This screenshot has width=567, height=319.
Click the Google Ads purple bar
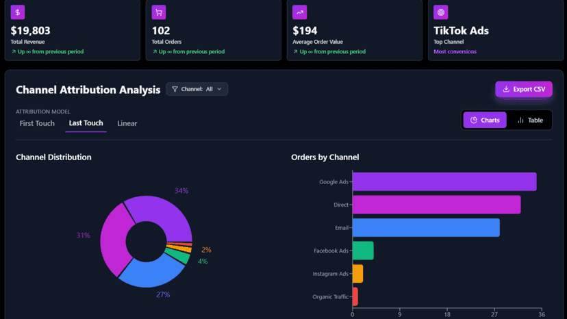click(x=444, y=181)
